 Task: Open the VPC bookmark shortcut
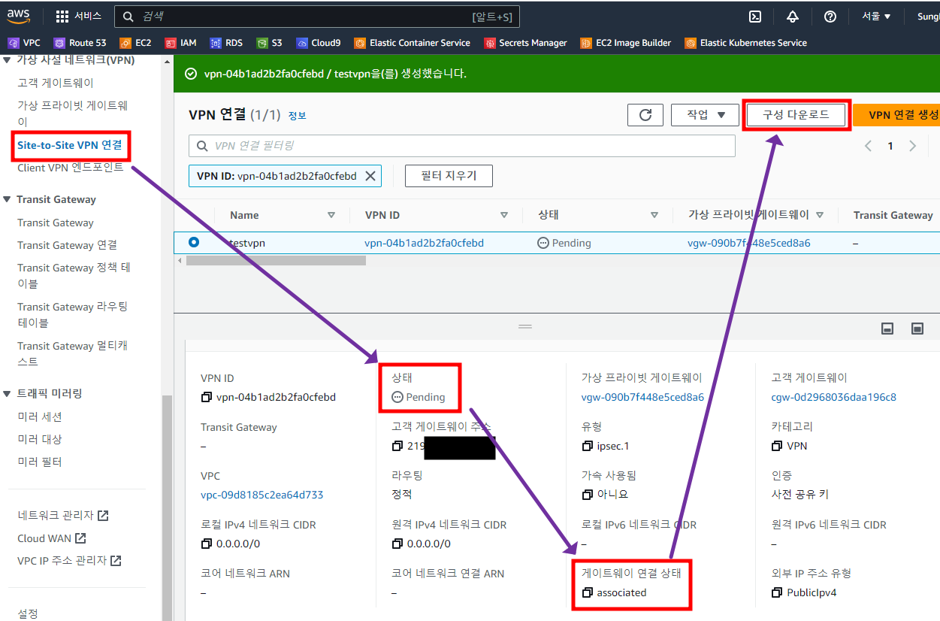24,43
